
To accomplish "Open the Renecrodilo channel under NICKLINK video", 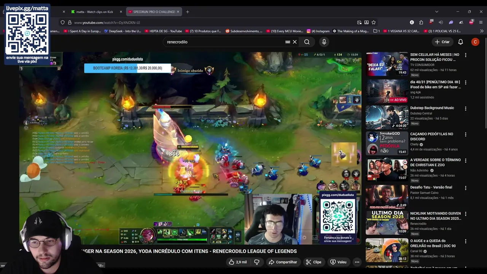I will [418, 224].
